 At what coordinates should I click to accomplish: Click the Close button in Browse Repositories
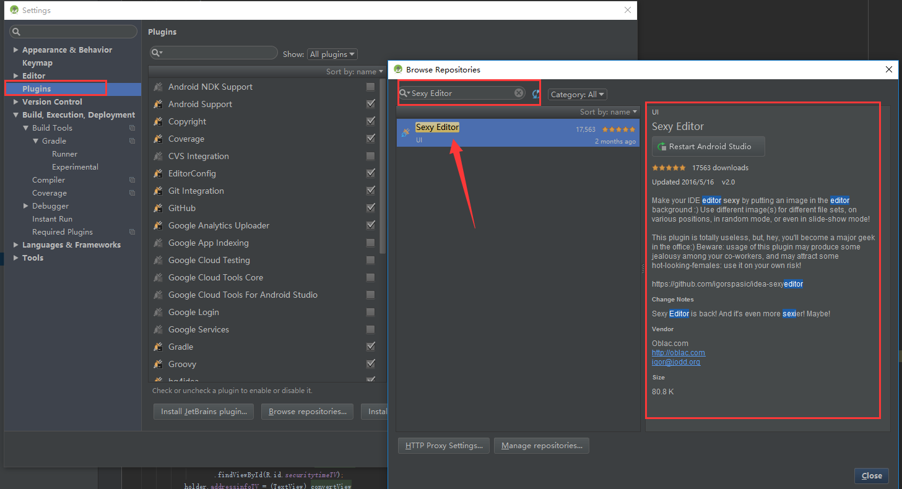click(872, 476)
